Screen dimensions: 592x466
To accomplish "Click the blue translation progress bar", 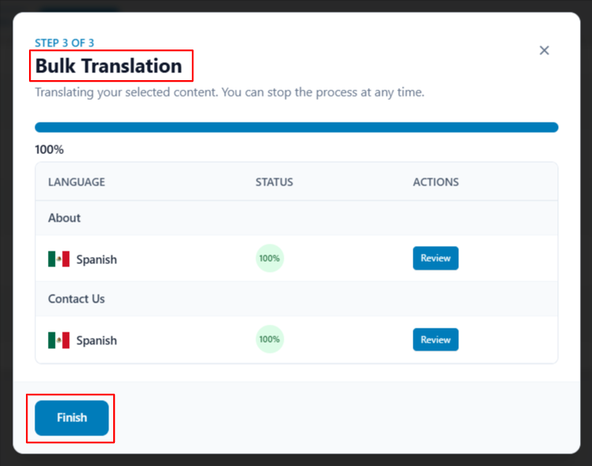I will 296,127.
